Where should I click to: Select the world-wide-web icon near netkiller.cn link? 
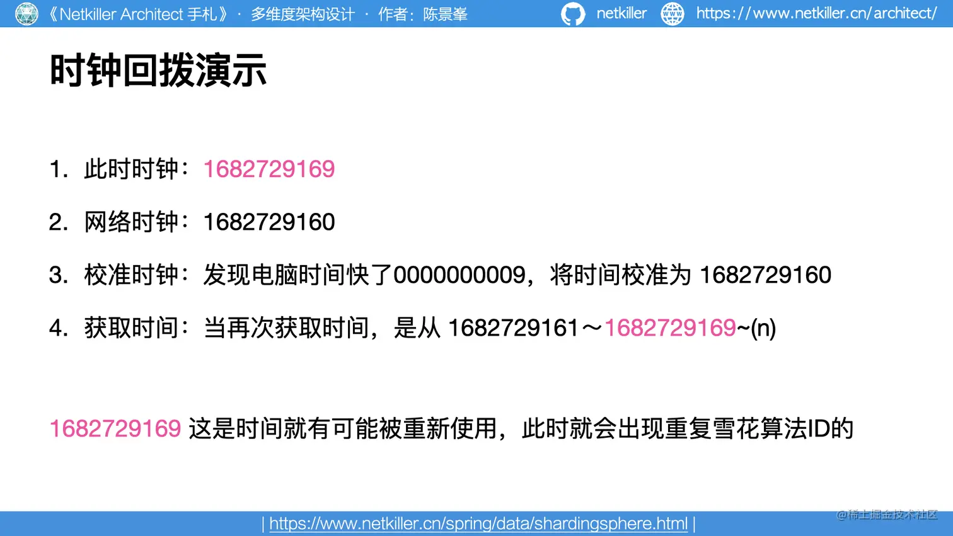coord(672,13)
